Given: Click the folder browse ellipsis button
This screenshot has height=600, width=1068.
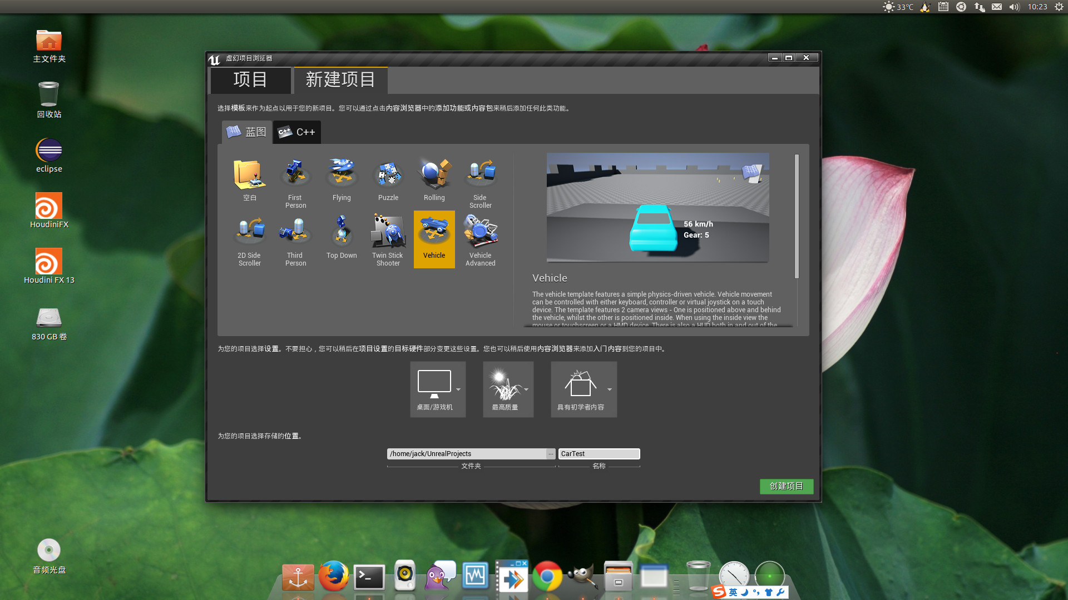Looking at the screenshot, I should tap(551, 454).
